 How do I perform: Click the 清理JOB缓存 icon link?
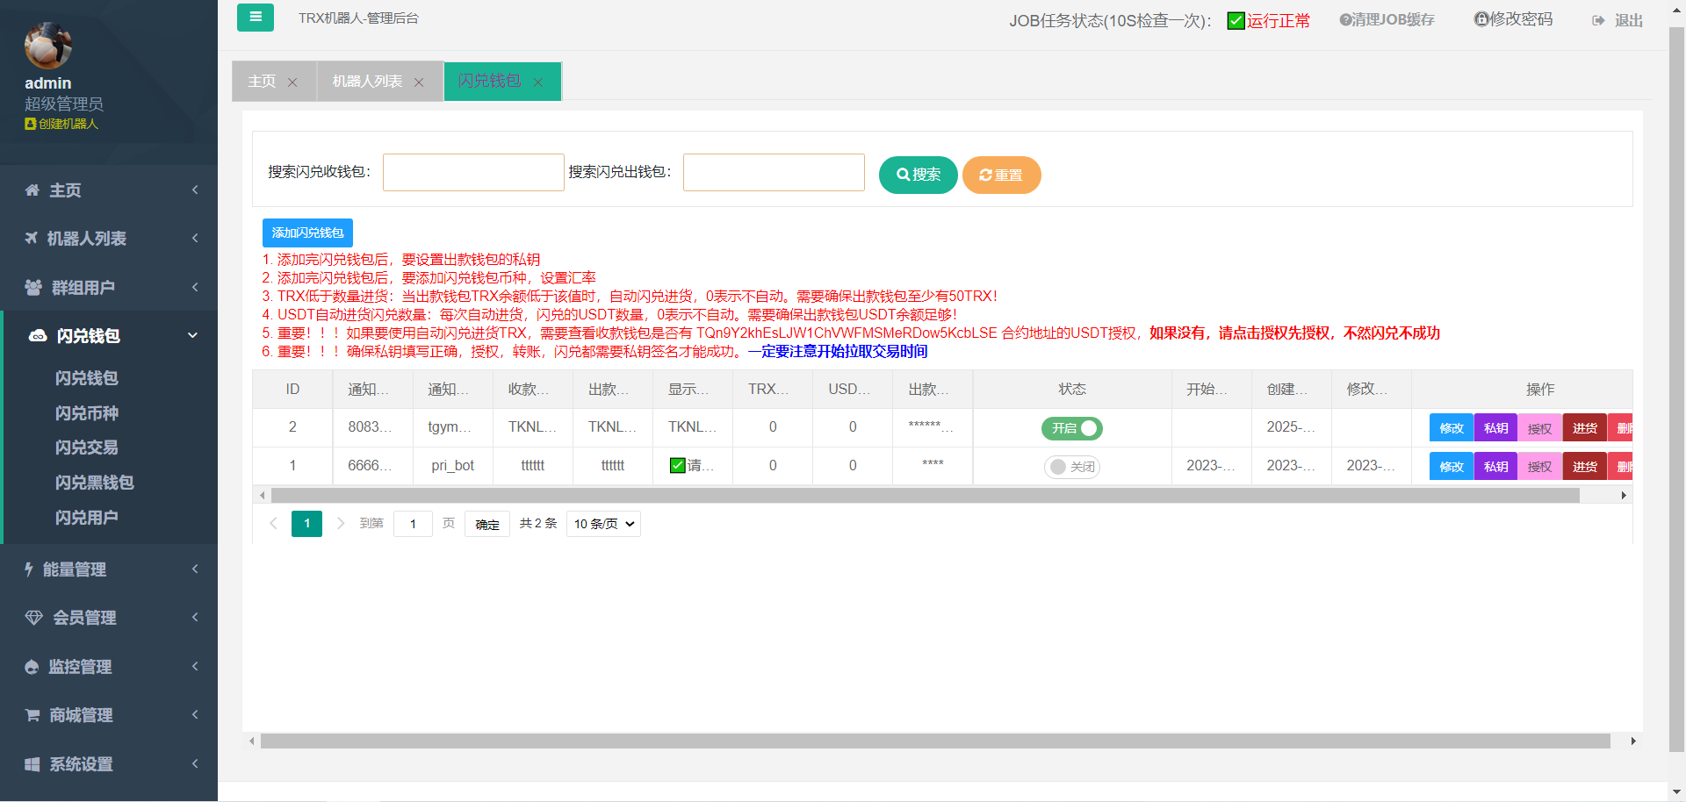(1387, 19)
